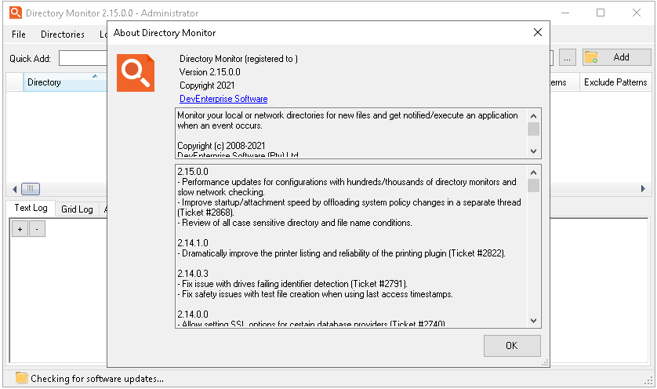Open the Directories menu

point(63,35)
